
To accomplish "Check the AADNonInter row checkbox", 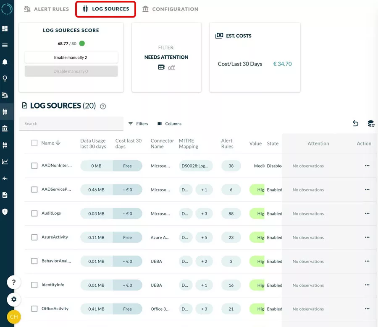I will click(x=34, y=166).
